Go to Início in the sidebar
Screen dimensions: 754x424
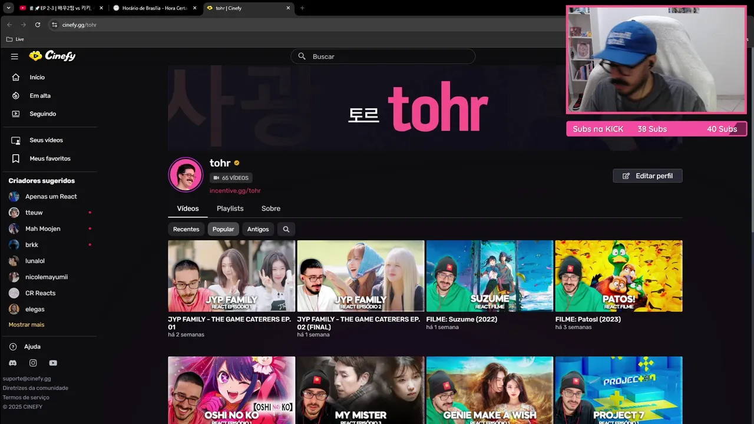click(37, 77)
